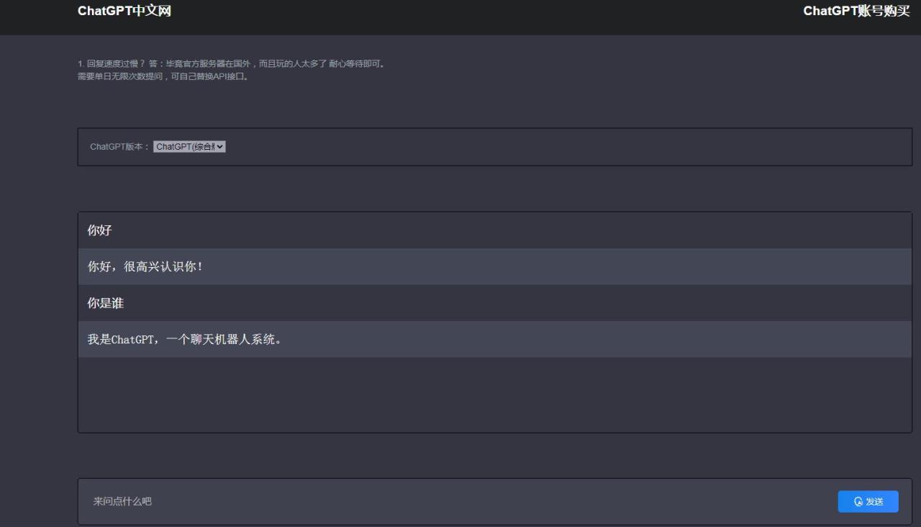
Task: Click empty area below the last chat reply
Action: pos(494,395)
